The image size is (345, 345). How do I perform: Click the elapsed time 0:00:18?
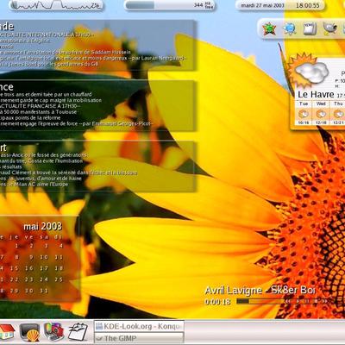(x=217, y=302)
